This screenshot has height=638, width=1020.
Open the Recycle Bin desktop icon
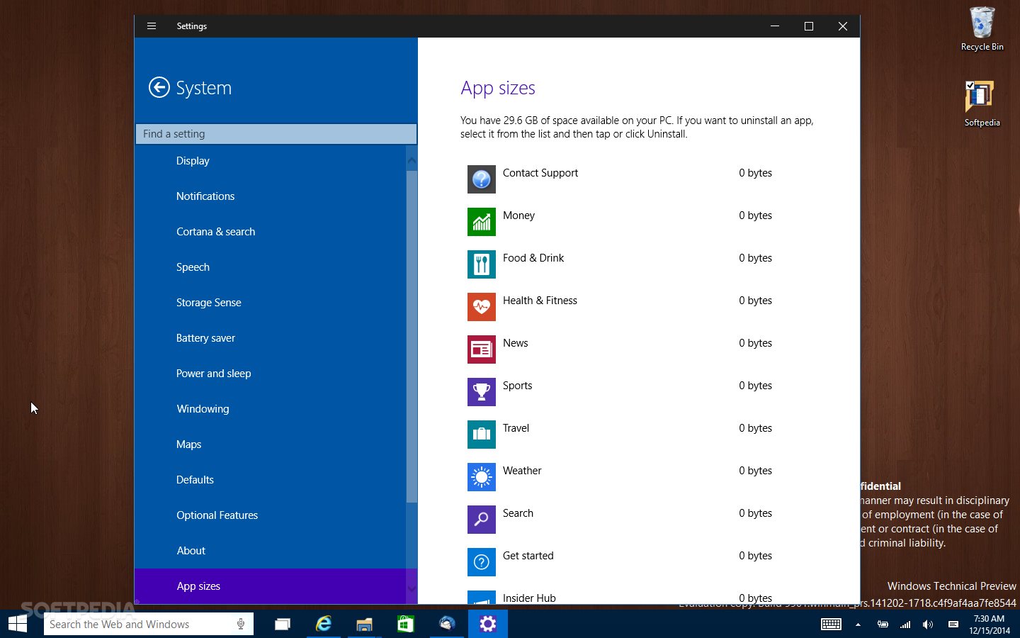pyautogui.click(x=982, y=29)
